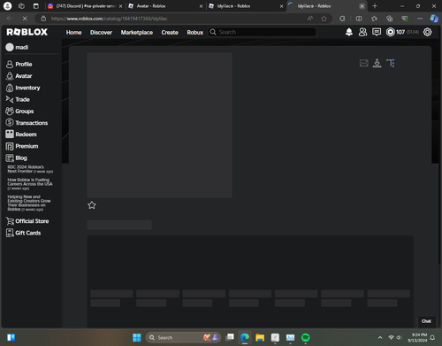Open Edge browser essentials heart icon
Image resolution: width=442 pixels, height=346 pixels.
405,19
